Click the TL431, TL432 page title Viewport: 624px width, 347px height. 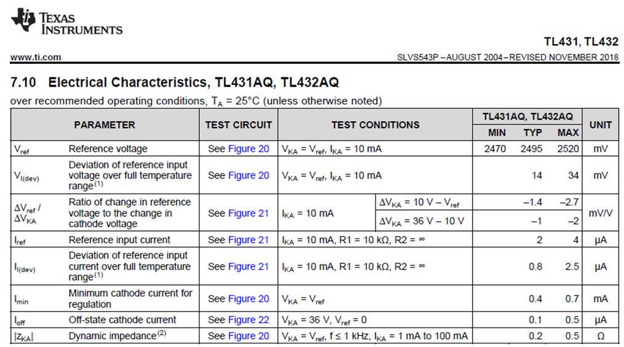click(580, 42)
